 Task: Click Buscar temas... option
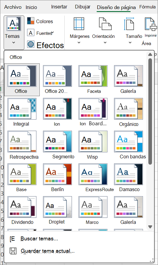click(x=39, y=239)
